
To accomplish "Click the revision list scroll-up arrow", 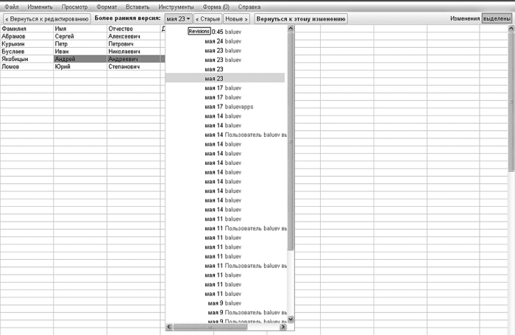I will (290, 29).
